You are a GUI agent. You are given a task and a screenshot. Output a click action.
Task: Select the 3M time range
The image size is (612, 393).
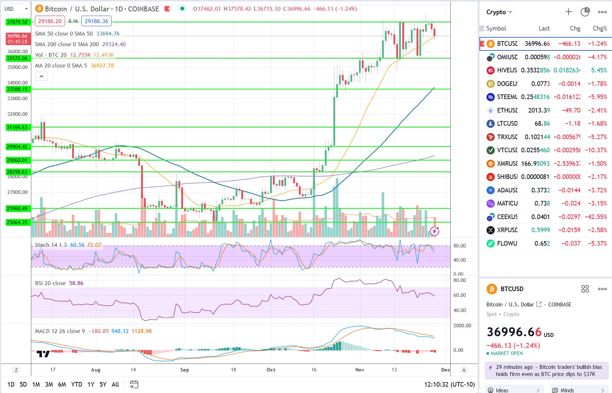pyautogui.click(x=49, y=384)
